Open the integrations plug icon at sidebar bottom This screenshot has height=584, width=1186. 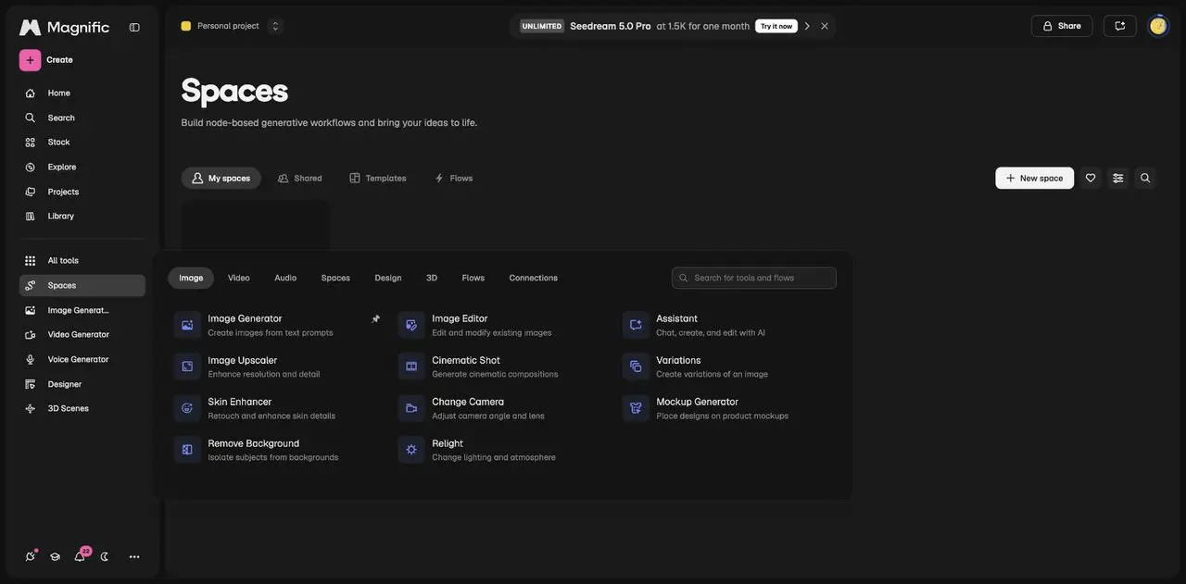click(x=31, y=556)
